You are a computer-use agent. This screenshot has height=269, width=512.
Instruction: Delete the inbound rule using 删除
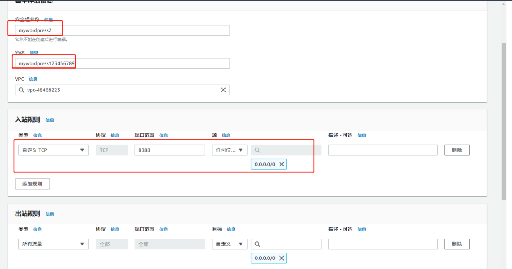click(x=457, y=150)
